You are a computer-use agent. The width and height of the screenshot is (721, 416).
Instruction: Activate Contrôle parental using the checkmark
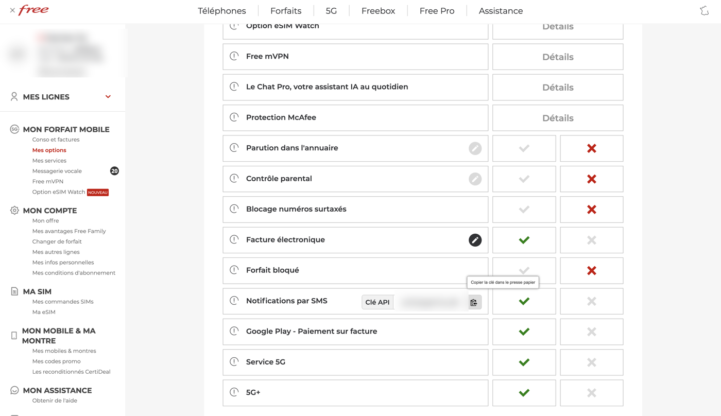pos(524,179)
